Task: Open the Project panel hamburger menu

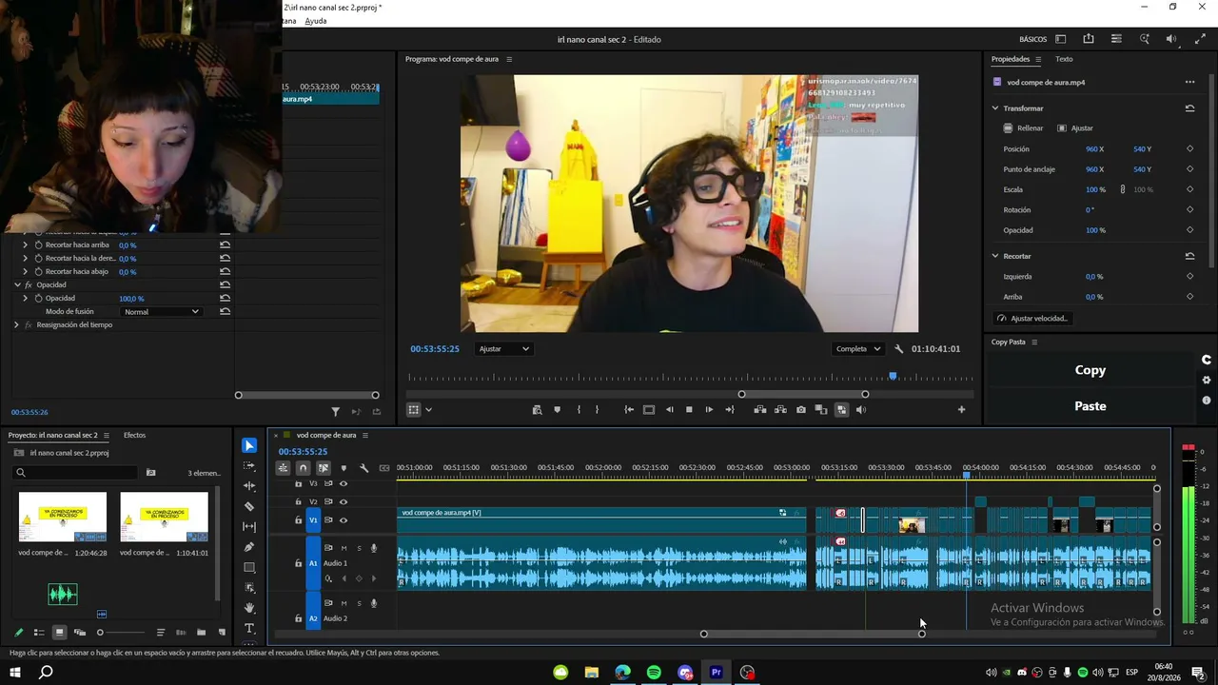Action: tap(106, 436)
